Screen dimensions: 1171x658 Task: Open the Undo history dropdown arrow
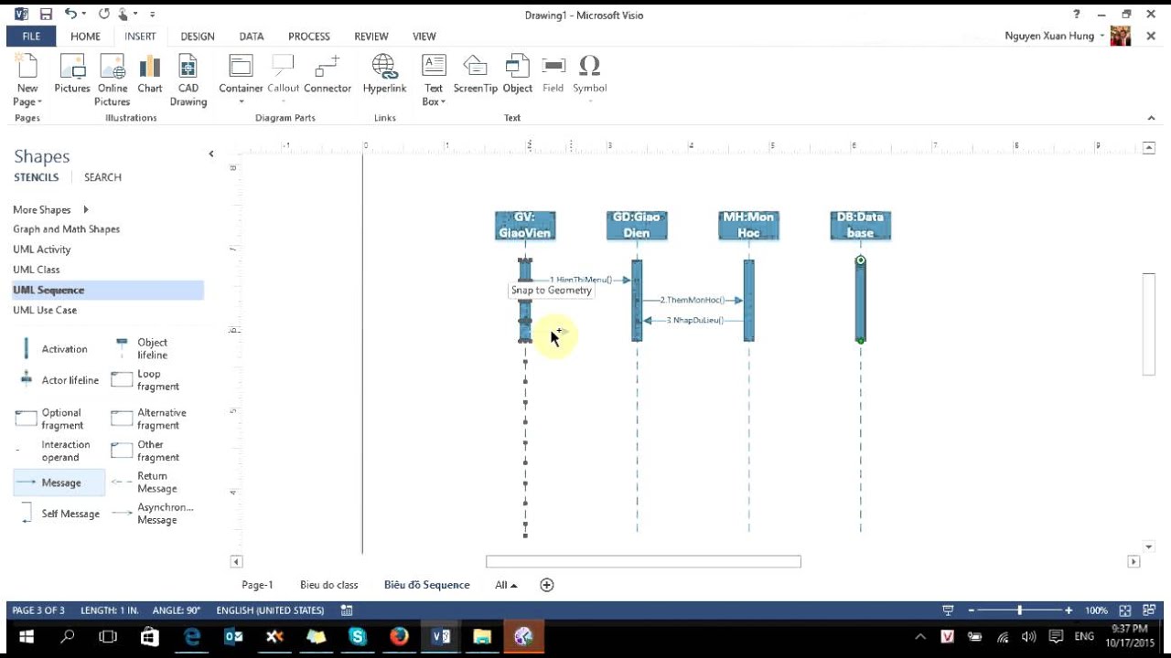84,15
